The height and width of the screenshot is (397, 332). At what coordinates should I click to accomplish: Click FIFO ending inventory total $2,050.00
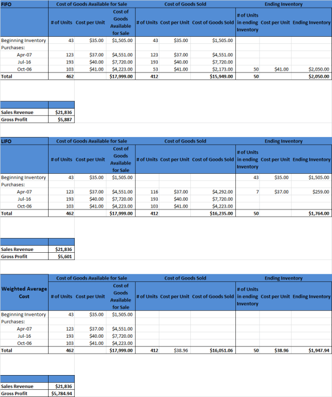(x=319, y=77)
